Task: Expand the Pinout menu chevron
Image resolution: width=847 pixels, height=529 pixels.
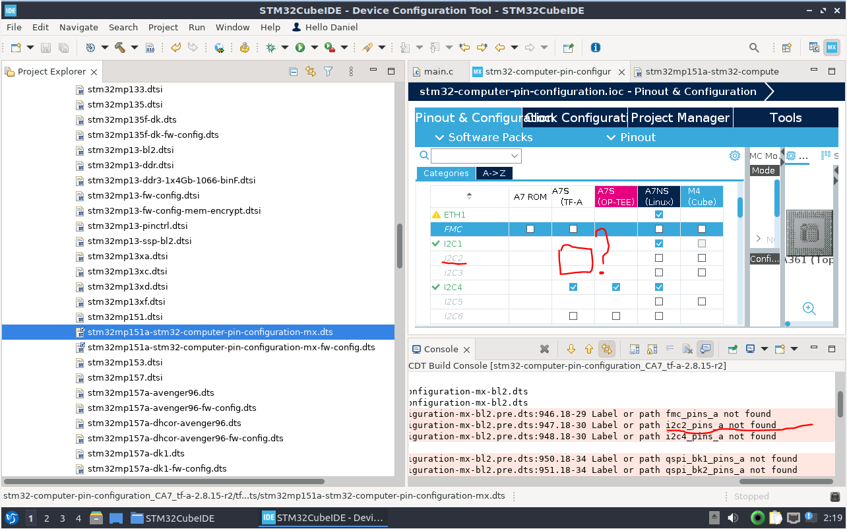Action: [x=611, y=137]
